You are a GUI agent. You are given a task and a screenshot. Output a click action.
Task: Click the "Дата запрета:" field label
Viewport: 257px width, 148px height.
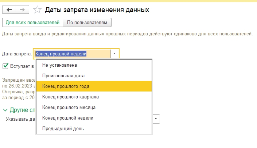click(x=17, y=54)
